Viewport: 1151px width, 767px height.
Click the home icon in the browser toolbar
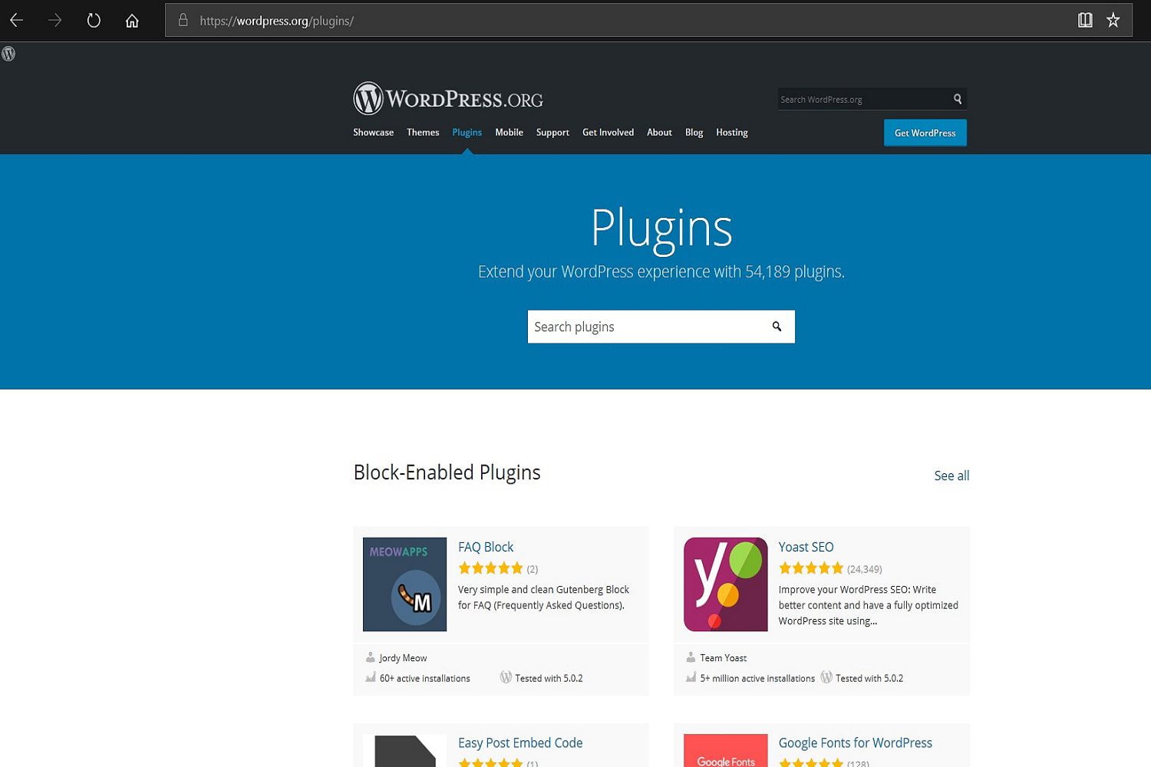tap(132, 21)
